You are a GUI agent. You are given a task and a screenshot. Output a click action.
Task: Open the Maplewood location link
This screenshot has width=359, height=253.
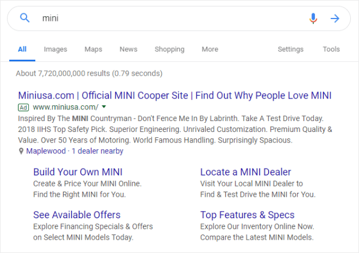[46, 151]
